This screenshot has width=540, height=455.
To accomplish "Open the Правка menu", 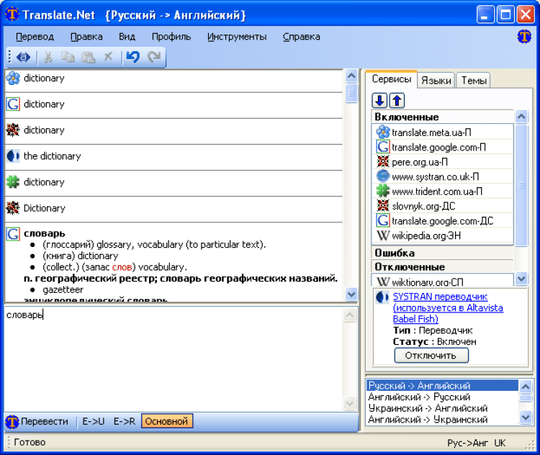I will point(86,37).
